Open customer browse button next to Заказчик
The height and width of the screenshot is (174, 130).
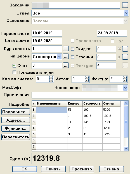click(125, 5)
